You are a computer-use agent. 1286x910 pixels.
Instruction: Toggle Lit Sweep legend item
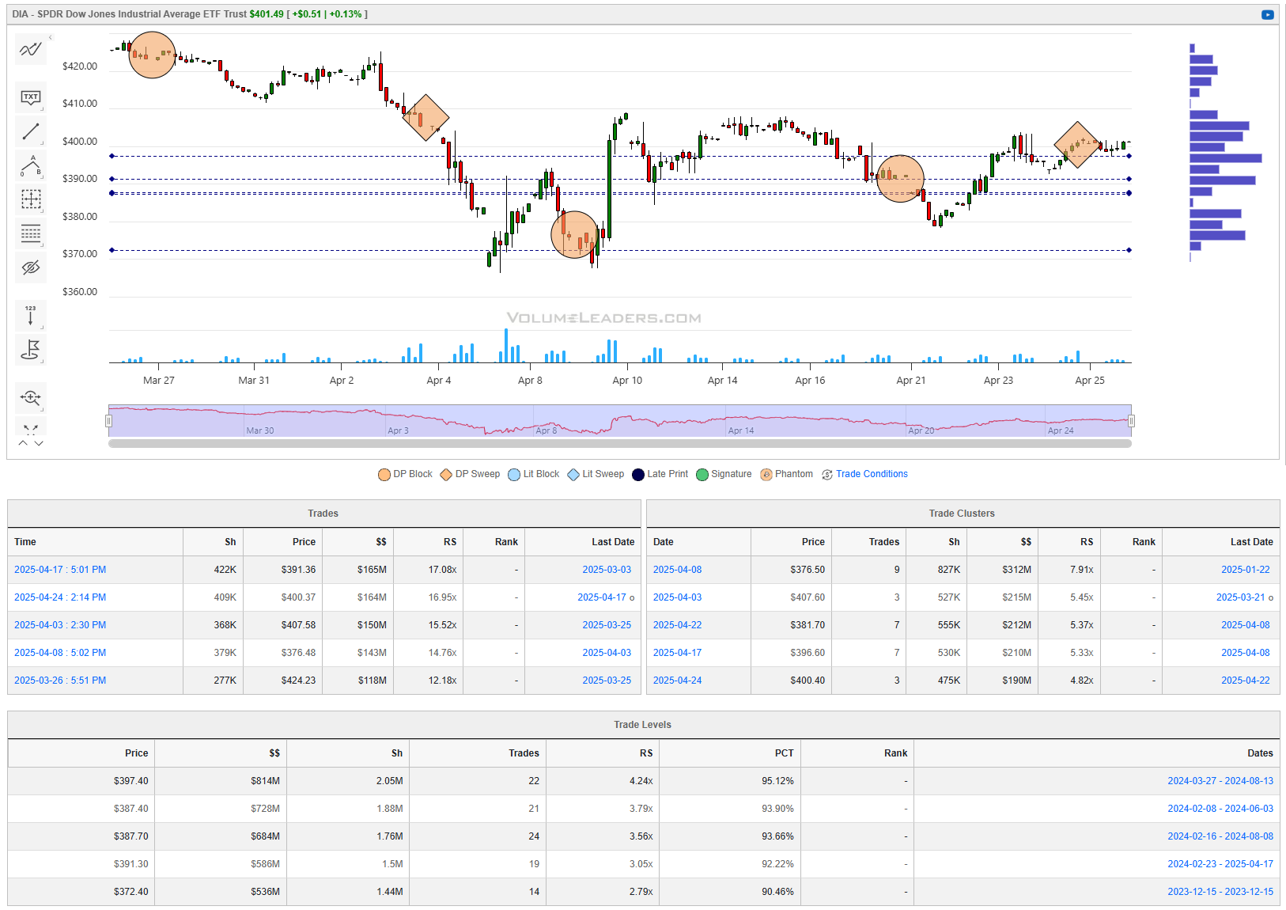(x=596, y=474)
